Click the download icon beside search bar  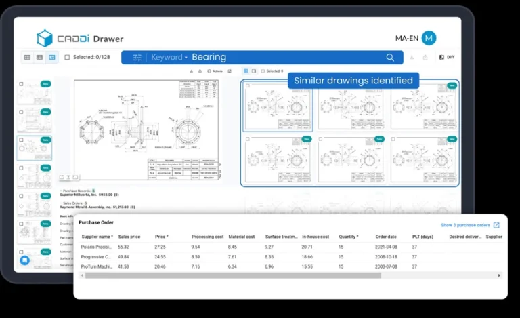(412, 57)
